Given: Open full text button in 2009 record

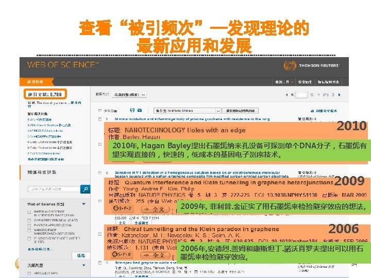Looking at the screenshot, I should 155,209.
